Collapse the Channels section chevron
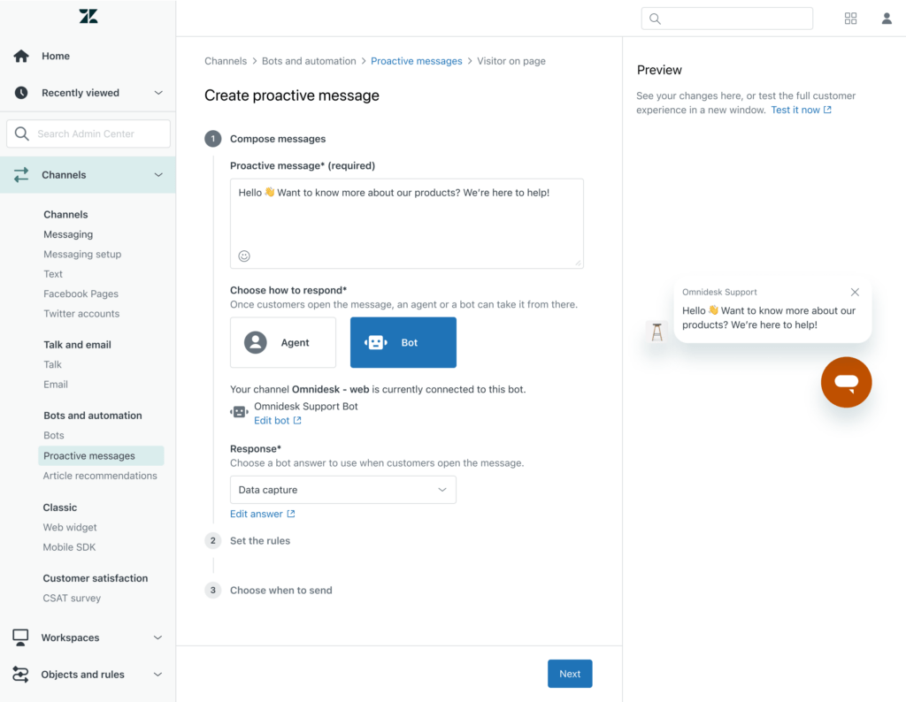The width and height of the screenshot is (906, 702). [158, 175]
